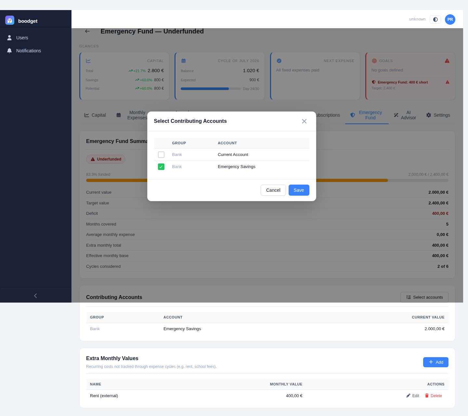The width and height of the screenshot is (468, 416).
Task: Delete the Rent (external) entry
Action: [x=434, y=396]
